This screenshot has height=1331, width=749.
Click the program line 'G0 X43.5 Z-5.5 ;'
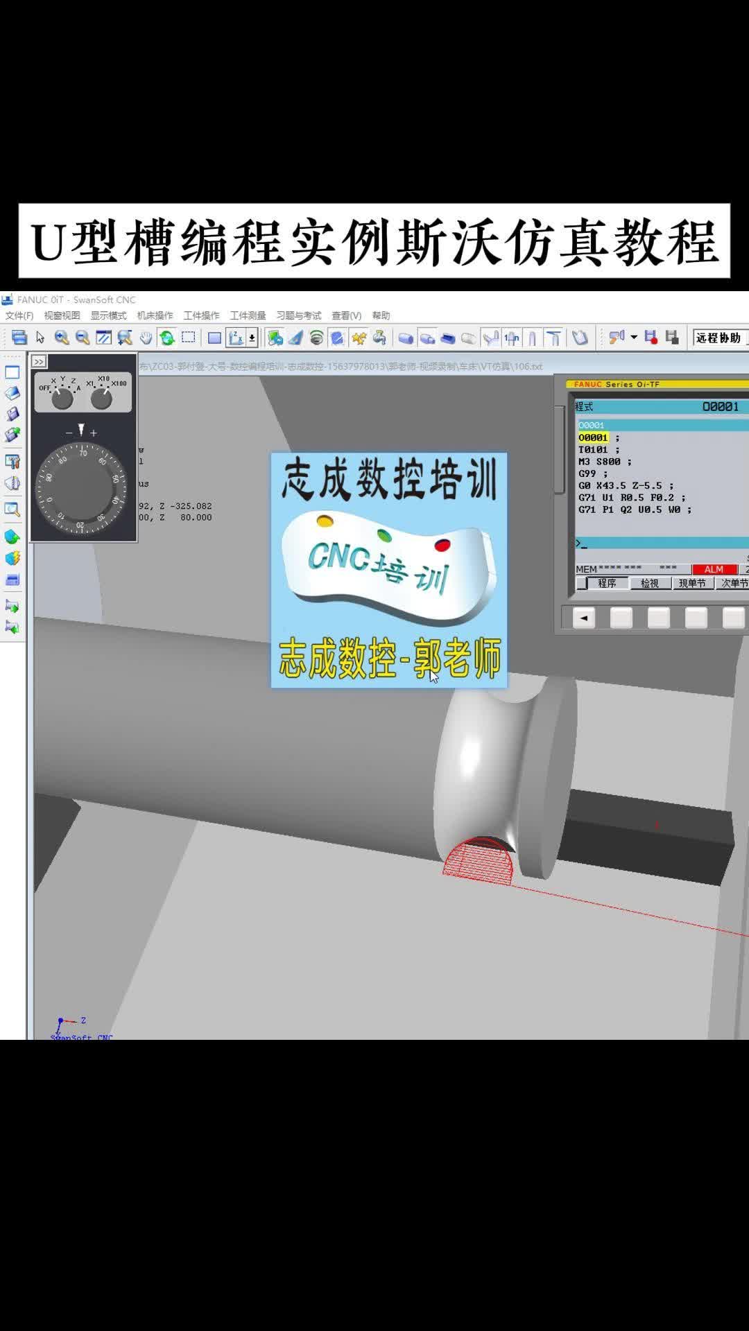point(626,486)
